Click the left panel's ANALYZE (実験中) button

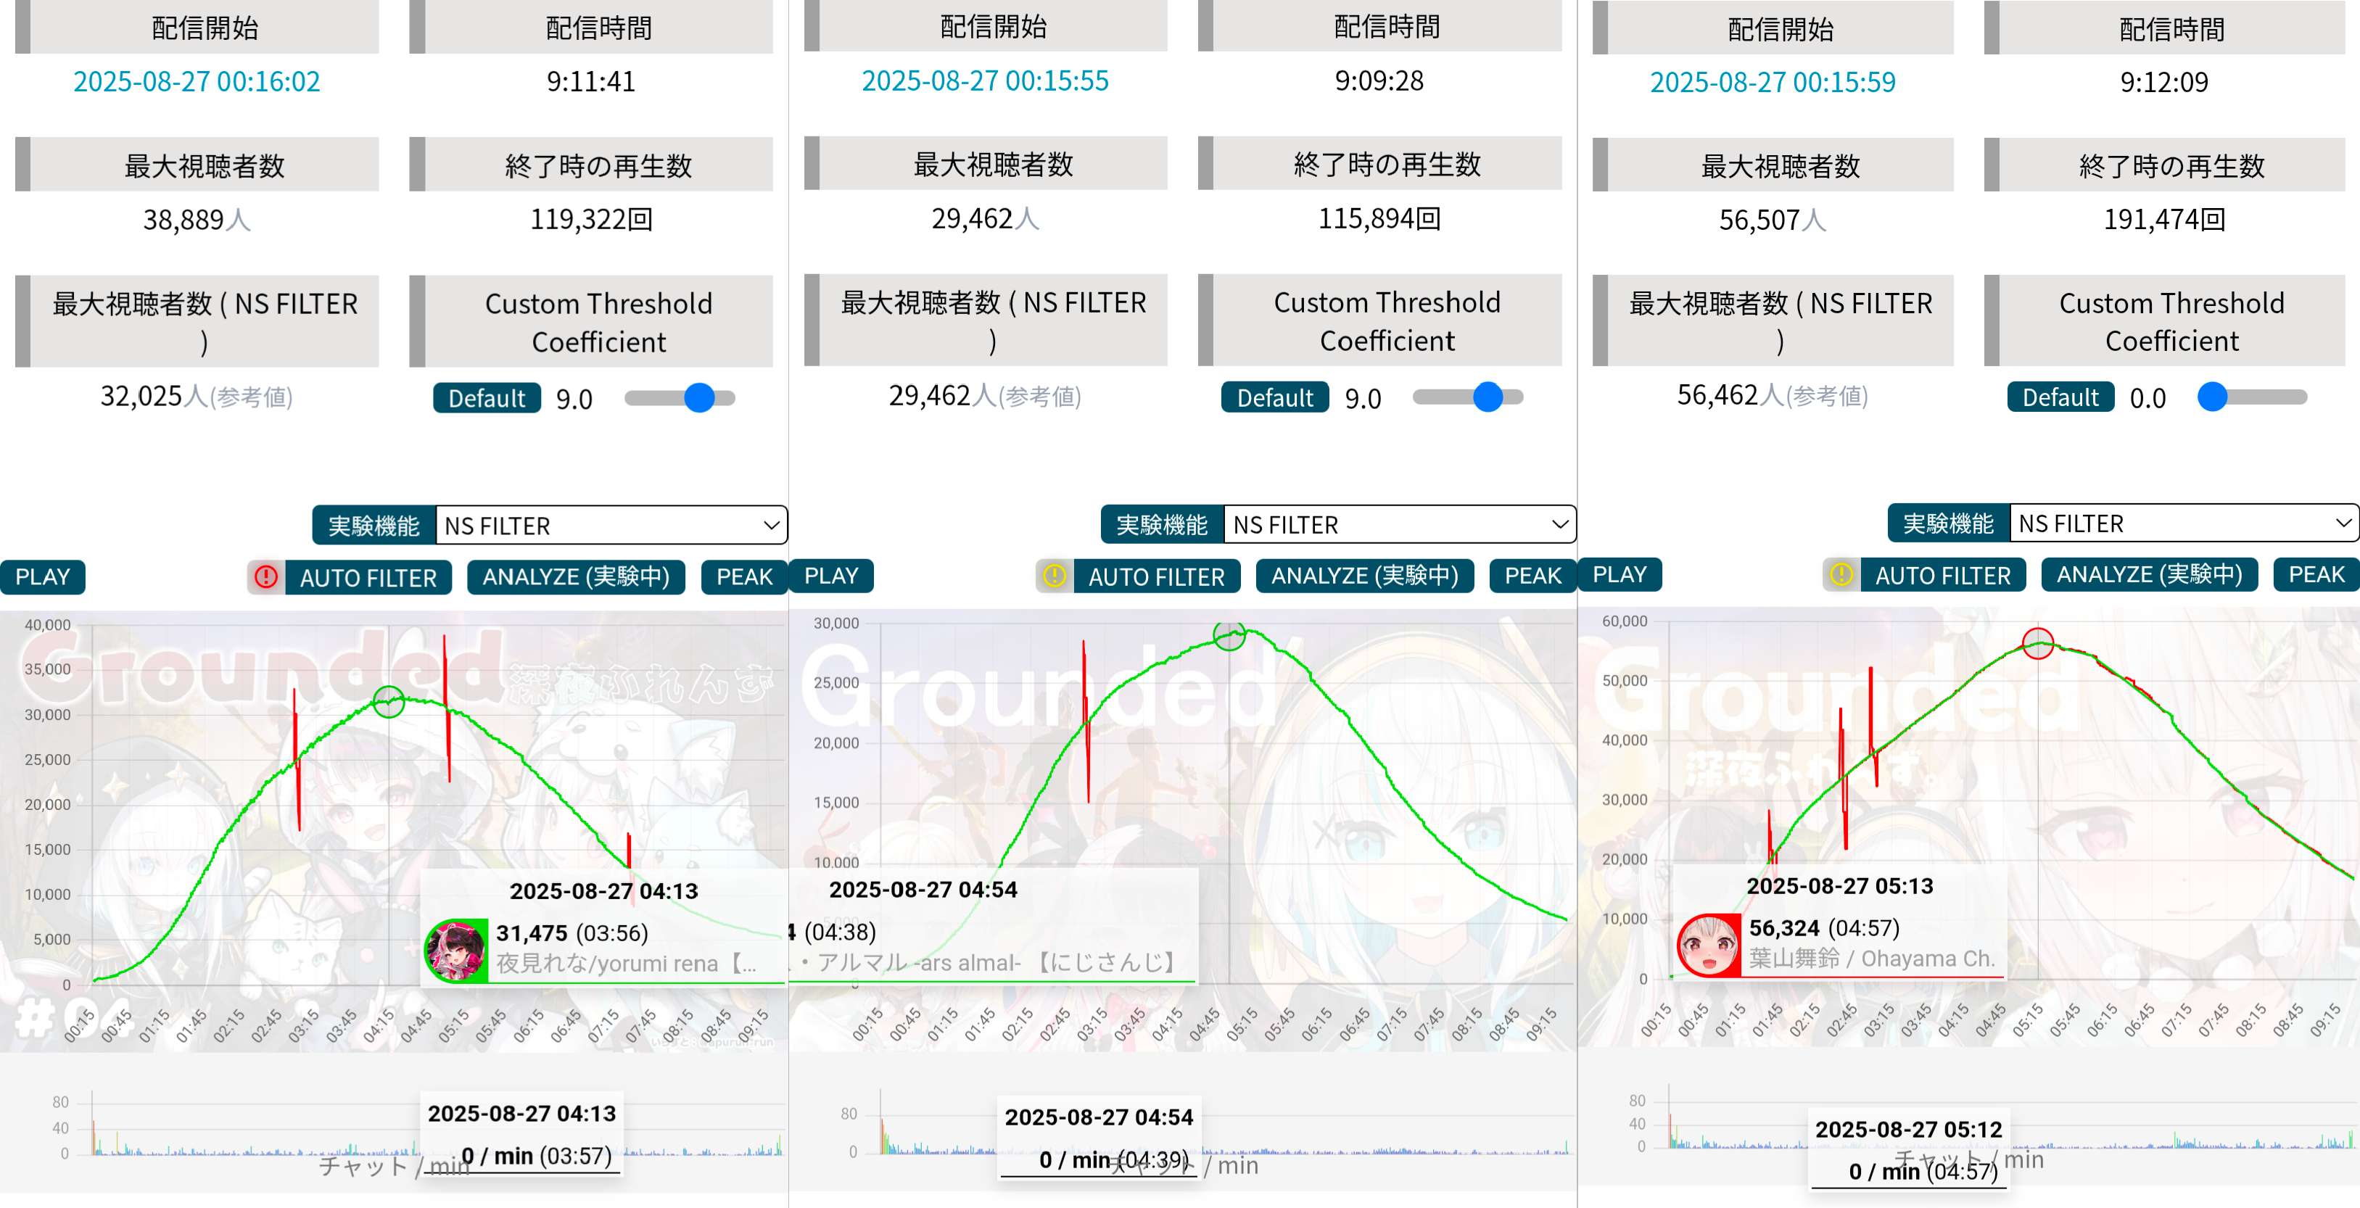[575, 577]
